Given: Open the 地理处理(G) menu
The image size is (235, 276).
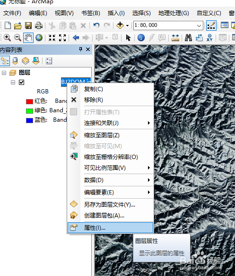Looking at the screenshot, I should pos(174,13).
